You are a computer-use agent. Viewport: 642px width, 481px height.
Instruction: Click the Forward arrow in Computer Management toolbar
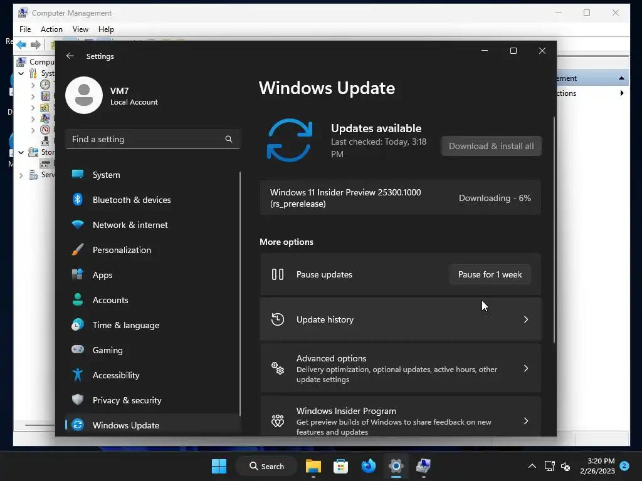click(36, 44)
